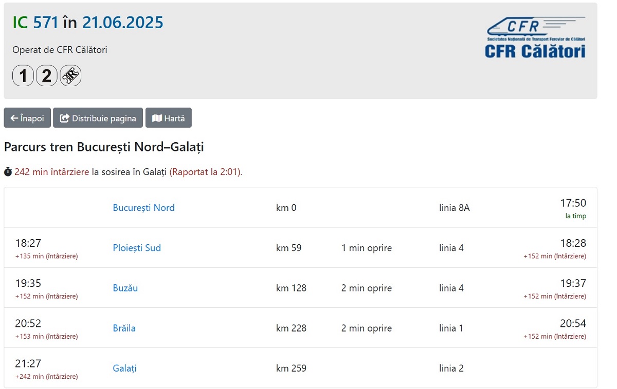Click the map icon on Hartă
The width and height of the screenshot is (617, 389).
point(157,119)
